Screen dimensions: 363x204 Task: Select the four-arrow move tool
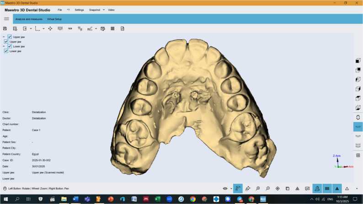click(50, 29)
